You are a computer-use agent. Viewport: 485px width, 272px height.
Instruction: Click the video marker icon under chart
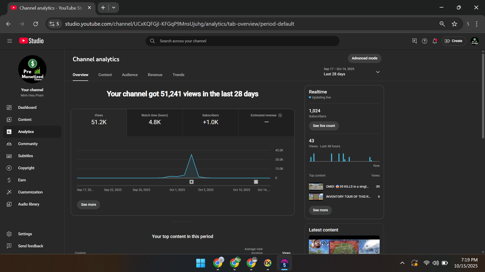point(191,182)
